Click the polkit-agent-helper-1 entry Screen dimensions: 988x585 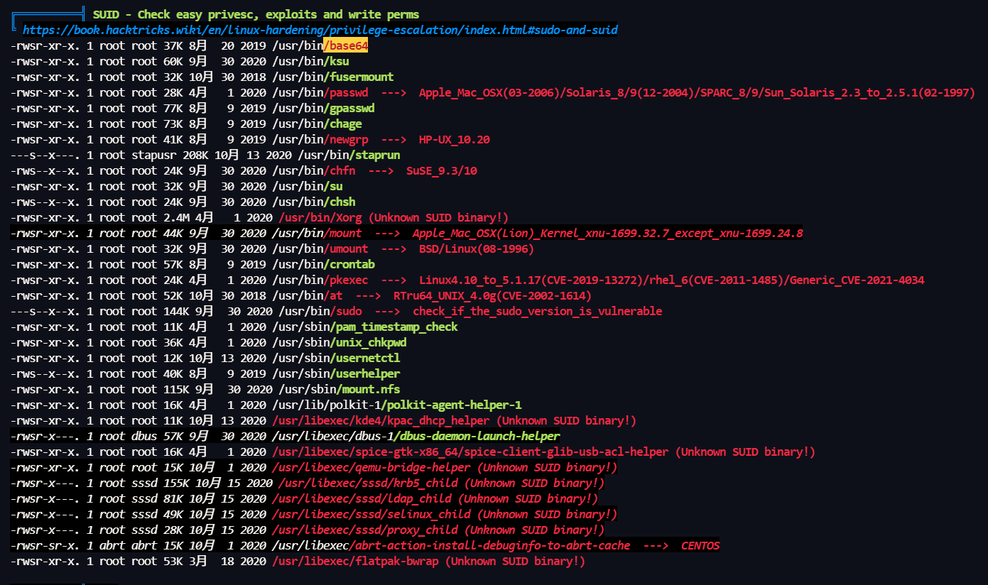(x=451, y=405)
